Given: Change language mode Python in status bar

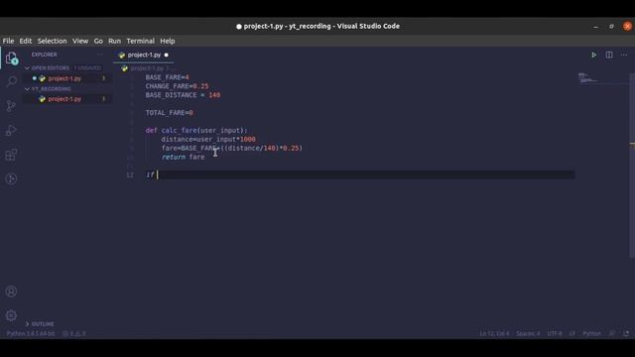Looking at the screenshot, I should pos(591,333).
